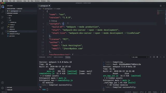Split the terminal pane
Viewport: 166px width, 93px height.
(154, 57)
